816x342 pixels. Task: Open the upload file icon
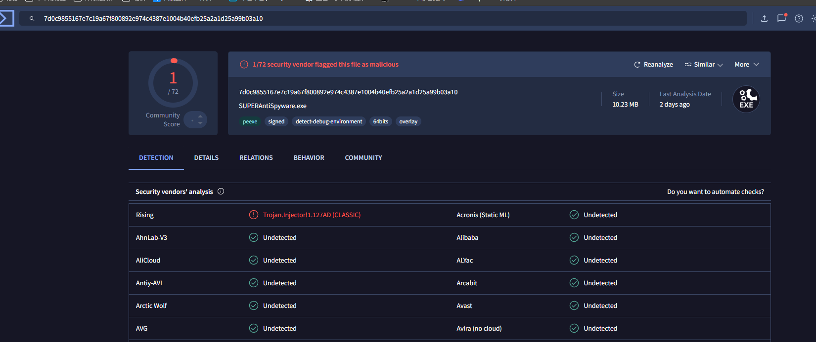tap(764, 19)
